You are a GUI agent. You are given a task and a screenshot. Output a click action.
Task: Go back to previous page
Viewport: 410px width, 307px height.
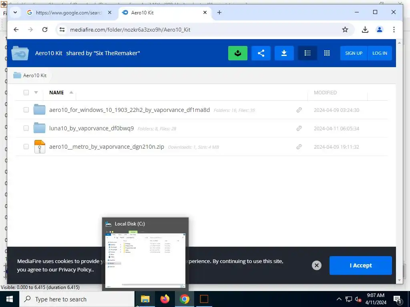click(16, 30)
